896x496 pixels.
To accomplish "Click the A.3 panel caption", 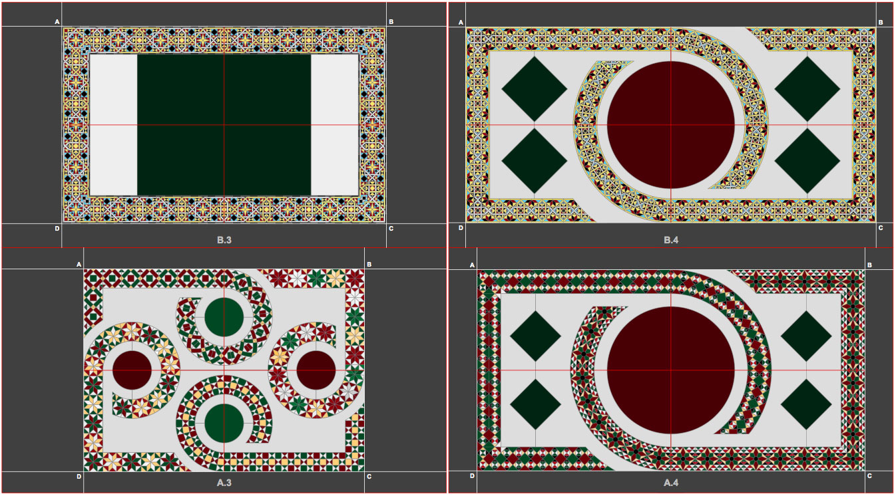I will (224, 483).
